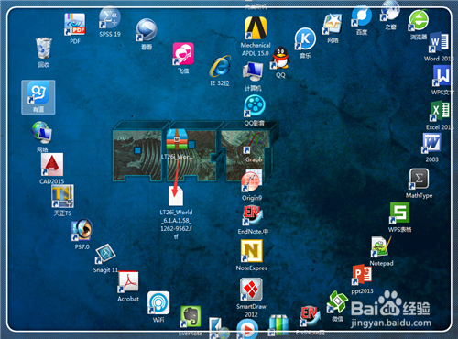
Task: Open the EndNote shortcut below Origin9
Action: [253, 215]
